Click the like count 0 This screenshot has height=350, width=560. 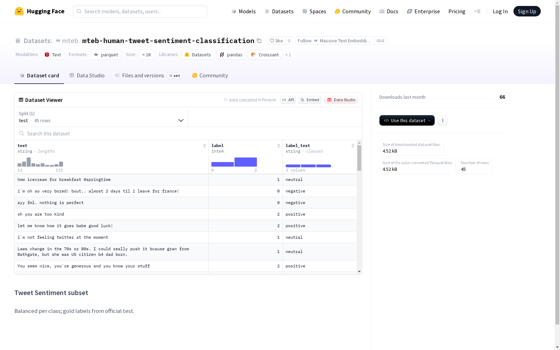[x=289, y=41]
